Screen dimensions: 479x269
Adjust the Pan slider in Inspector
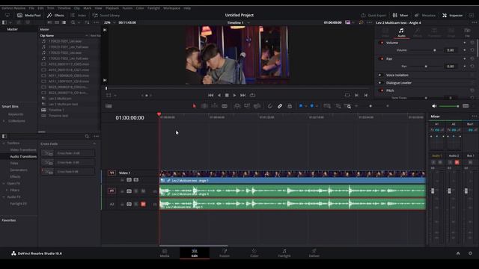click(x=426, y=67)
